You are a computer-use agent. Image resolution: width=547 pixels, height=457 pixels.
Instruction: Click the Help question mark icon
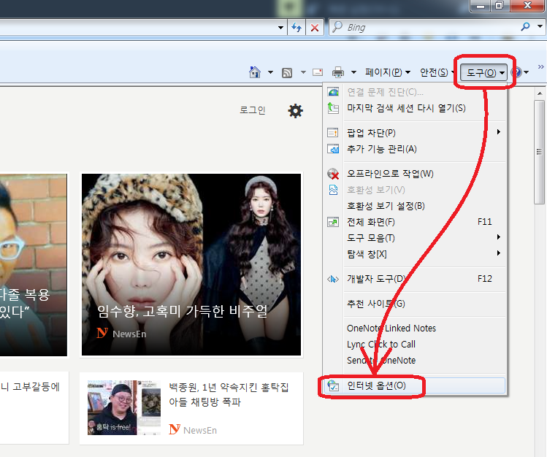click(517, 72)
